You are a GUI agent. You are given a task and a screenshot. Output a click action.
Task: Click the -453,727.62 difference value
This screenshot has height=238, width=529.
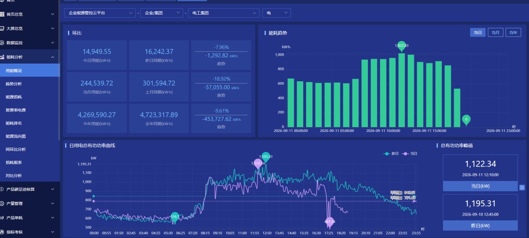pos(216,119)
